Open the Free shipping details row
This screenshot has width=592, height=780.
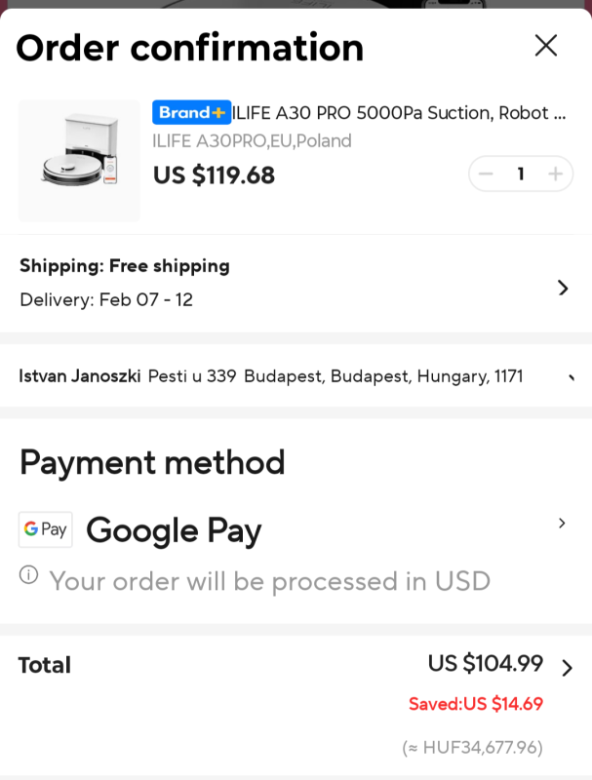[x=125, y=266]
